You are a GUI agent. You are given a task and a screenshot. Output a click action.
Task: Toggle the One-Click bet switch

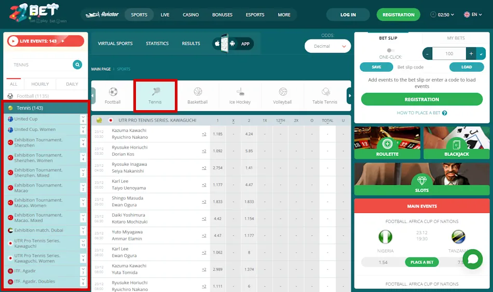pos(390,50)
